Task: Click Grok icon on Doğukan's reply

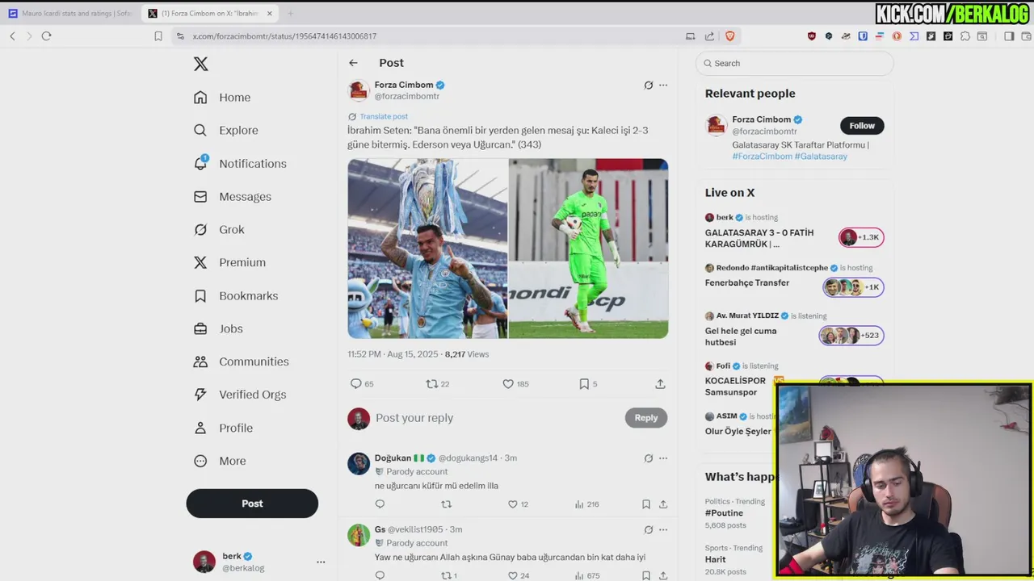Action: pyautogui.click(x=648, y=458)
